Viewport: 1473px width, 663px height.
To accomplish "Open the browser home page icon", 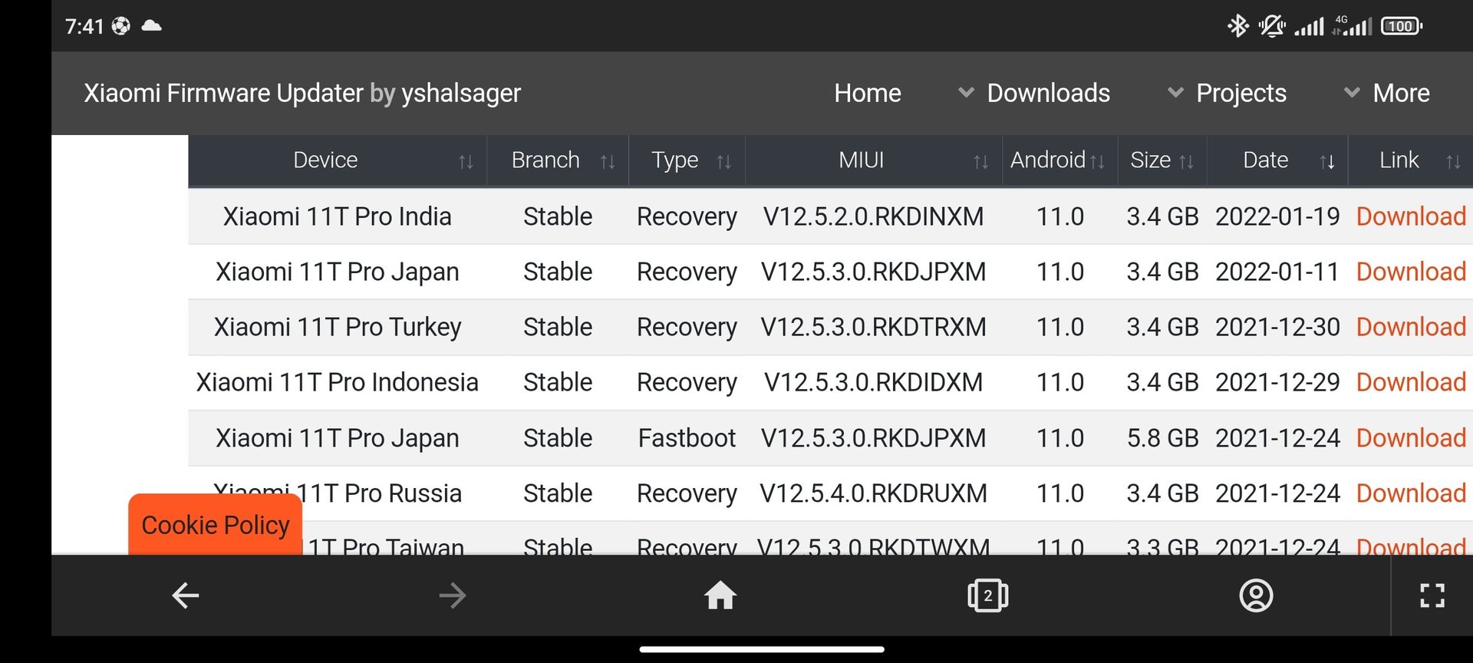I will click(x=720, y=595).
